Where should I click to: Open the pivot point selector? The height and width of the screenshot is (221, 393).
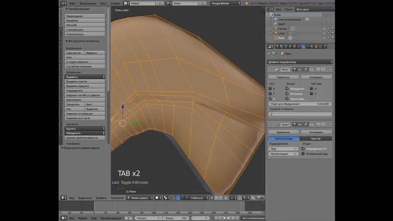click(166, 198)
